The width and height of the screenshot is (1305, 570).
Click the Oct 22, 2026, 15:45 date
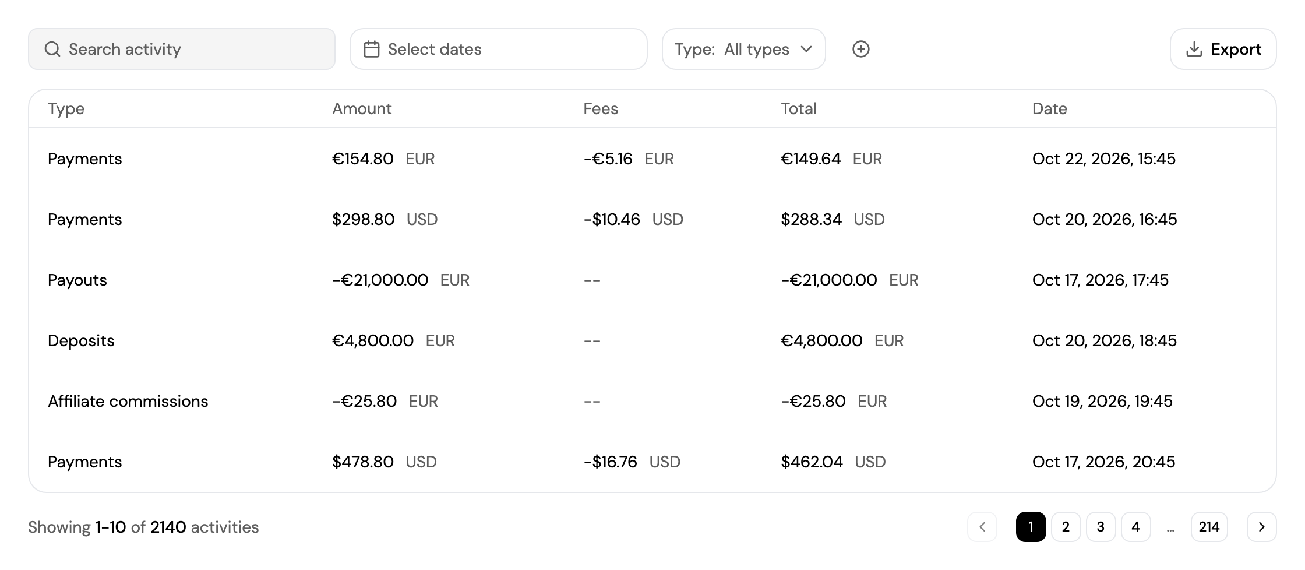coord(1104,159)
